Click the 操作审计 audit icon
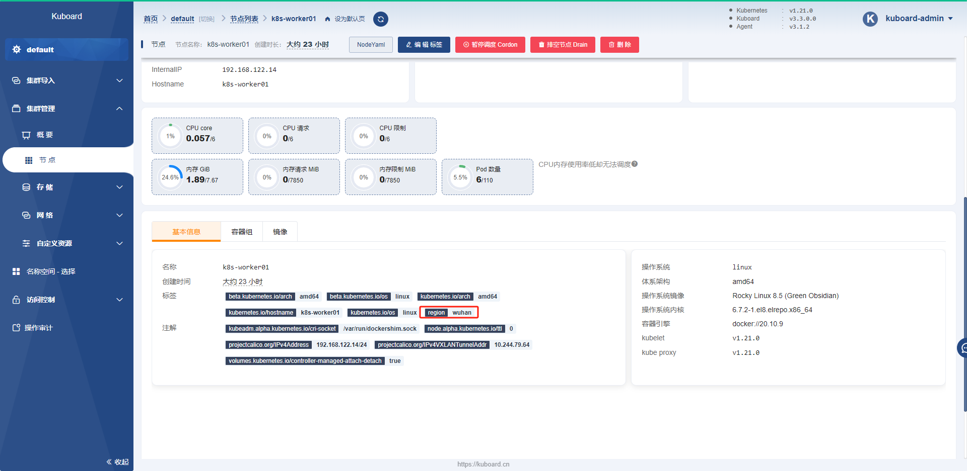The image size is (967, 471). pyautogui.click(x=16, y=328)
